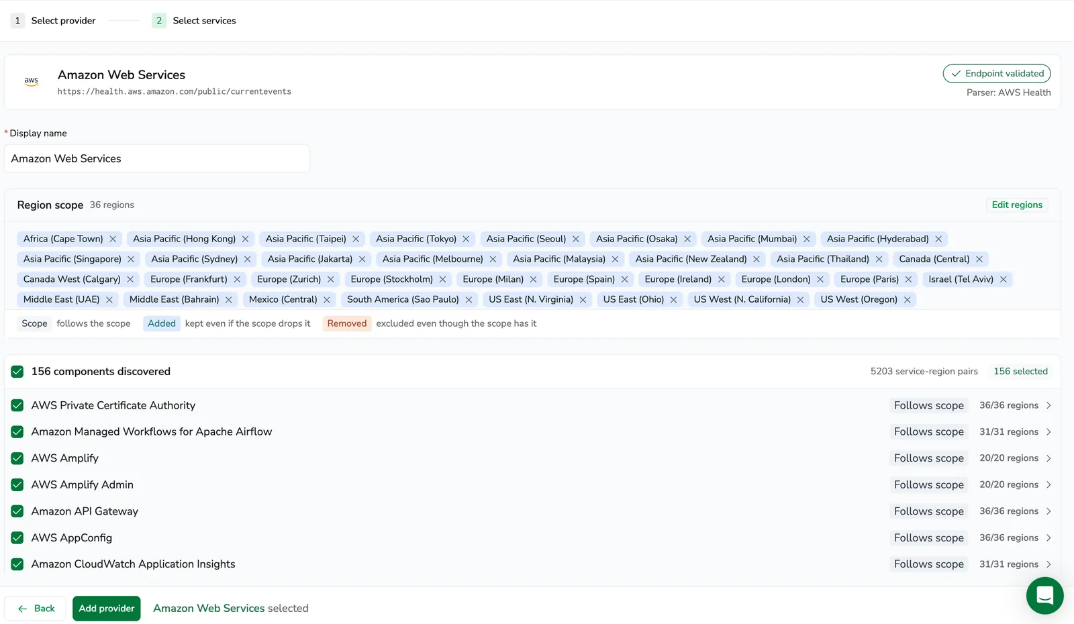1074x624 pixels.
Task: Click the Added legend tag
Action: click(162, 323)
